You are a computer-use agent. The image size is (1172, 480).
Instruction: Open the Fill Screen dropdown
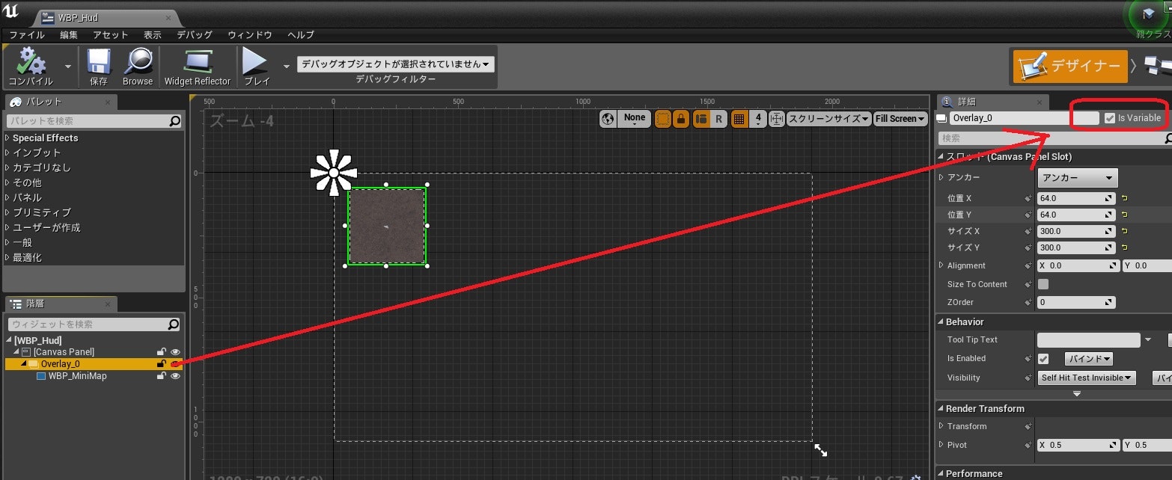pos(900,118)
